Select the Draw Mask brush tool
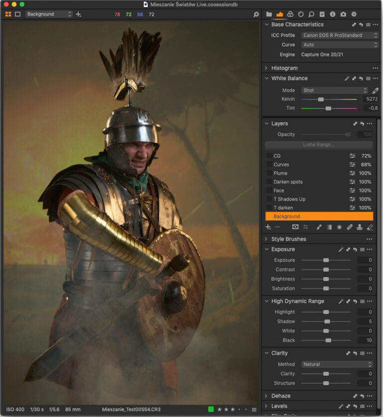 (x=319, y=227)
